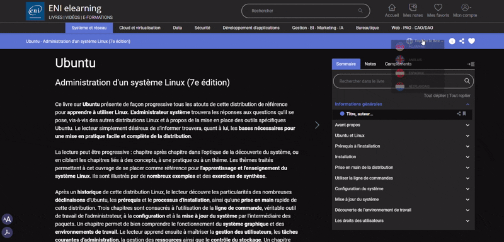The image size is (504, 242).
Task: Click the Tout replier link
Action: pos(460,95)
